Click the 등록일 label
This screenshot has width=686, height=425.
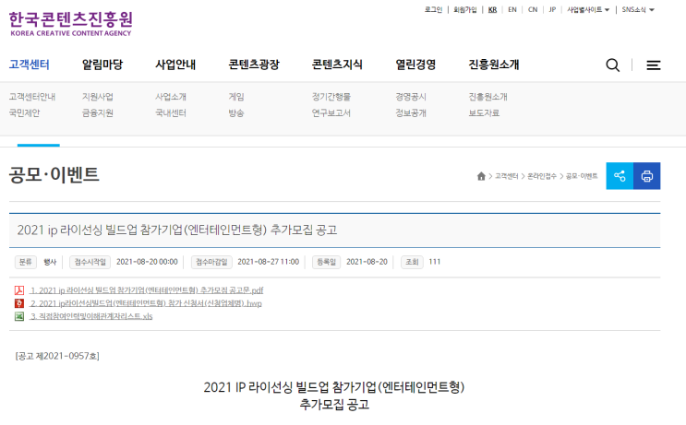click(x=326, y=262)
